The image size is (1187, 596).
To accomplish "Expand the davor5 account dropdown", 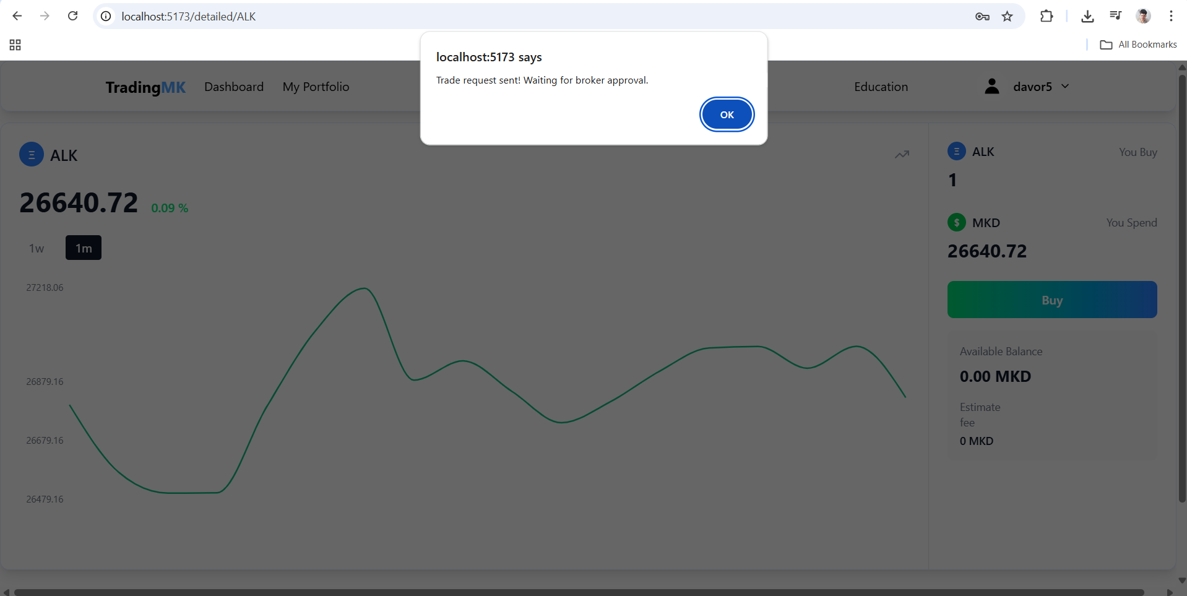I will point(1065,87).
